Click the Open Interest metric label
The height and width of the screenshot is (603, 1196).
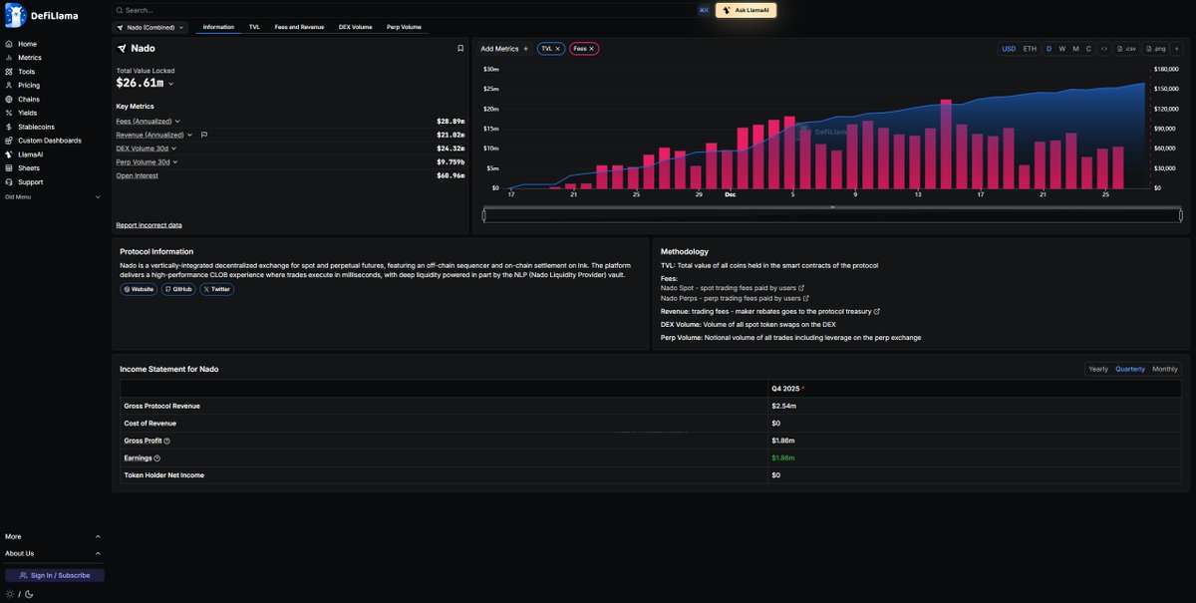click(137, 175)
